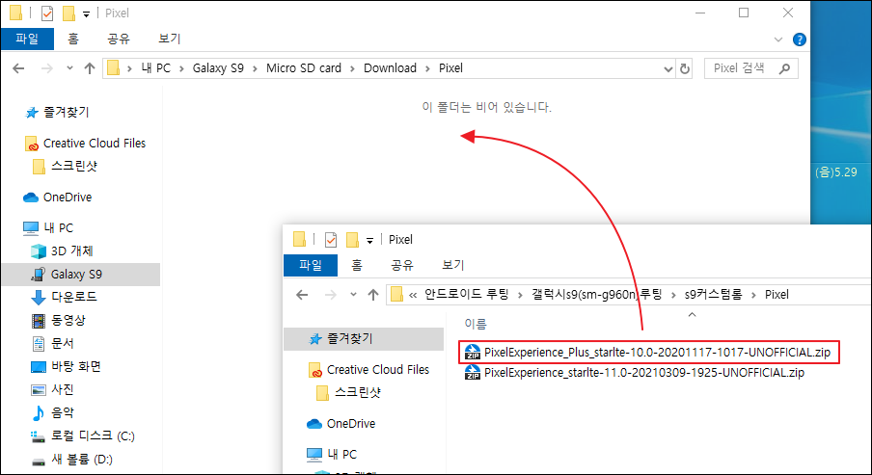This screenshot has width=872, height=475.
Task: Click the back arrow in the back window
Action: coord(19,68)
